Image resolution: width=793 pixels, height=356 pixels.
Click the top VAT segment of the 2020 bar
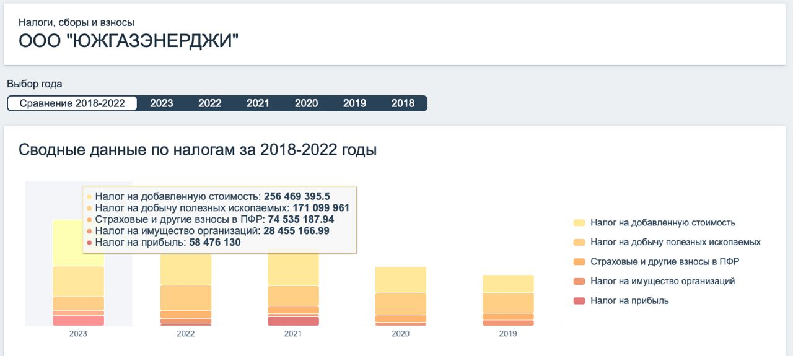401,280
